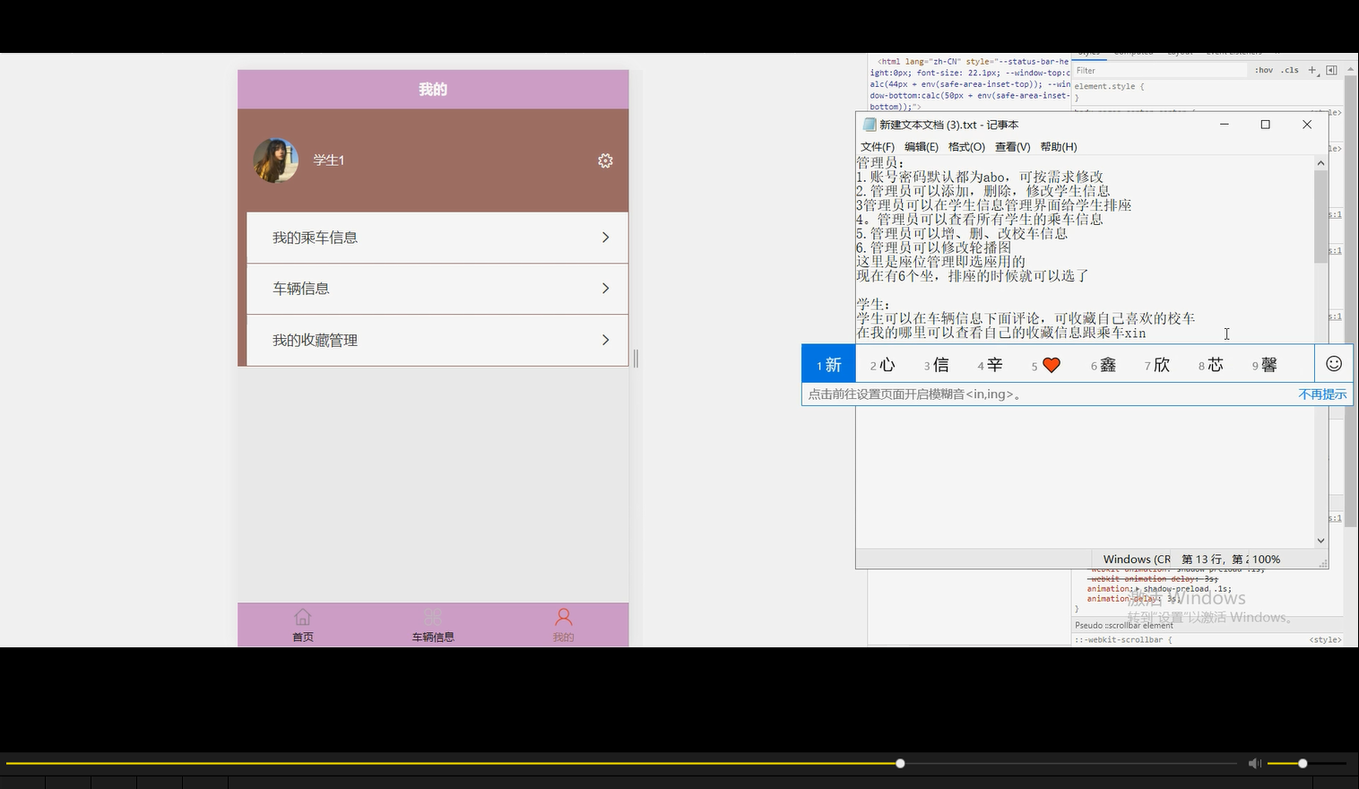Viewport: 1359px width, 789px height.
Task: Click the 学生1 username label
Action: click(329, 160)
